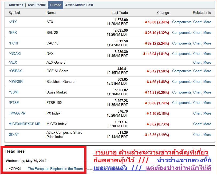217x175 pixels.
Task: Open Chart for DAX
Action: [x=197, y=54]
